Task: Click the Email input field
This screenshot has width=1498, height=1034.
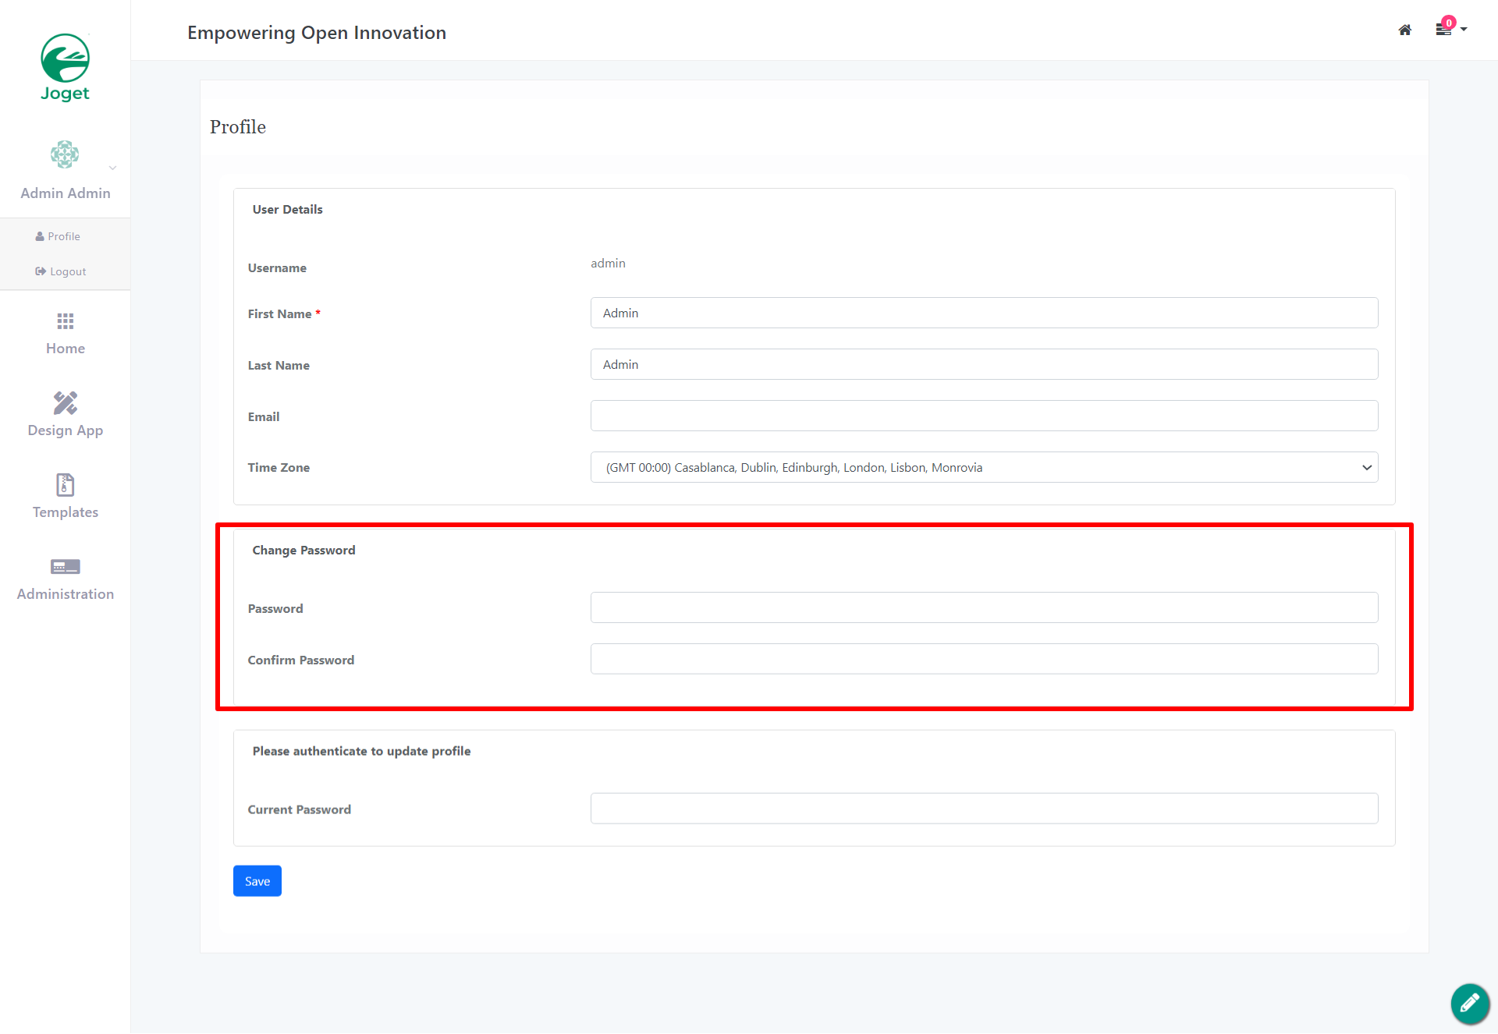Action: click(x=984, y=416)
